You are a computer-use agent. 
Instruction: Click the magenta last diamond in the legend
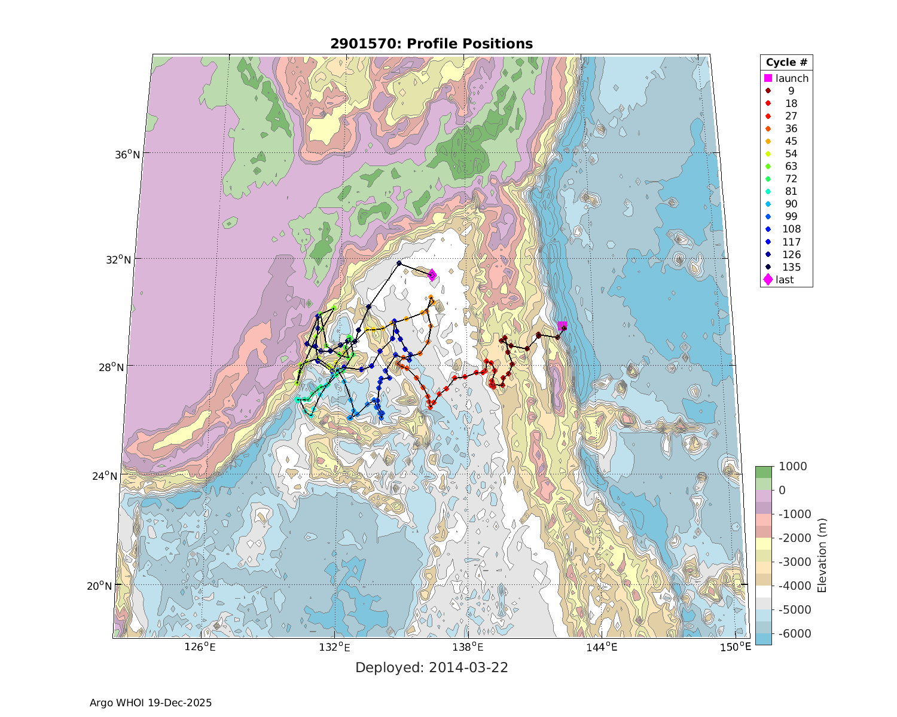(768, 280)
